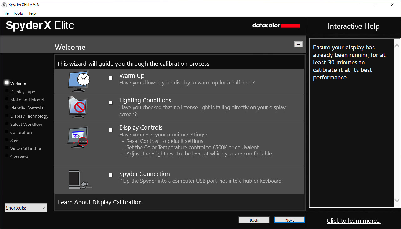401x229 pixels.
Task: Select the Welcome step in sidebar
Action: coord(19,84)
